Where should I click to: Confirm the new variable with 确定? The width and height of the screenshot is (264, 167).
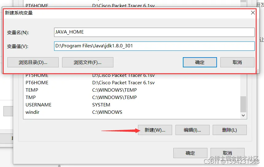[x=200, y=62]
